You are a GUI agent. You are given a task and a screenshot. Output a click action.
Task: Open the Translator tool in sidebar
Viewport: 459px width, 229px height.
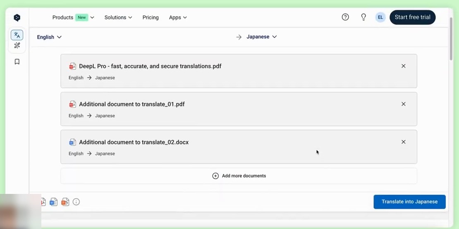[17, 35]
